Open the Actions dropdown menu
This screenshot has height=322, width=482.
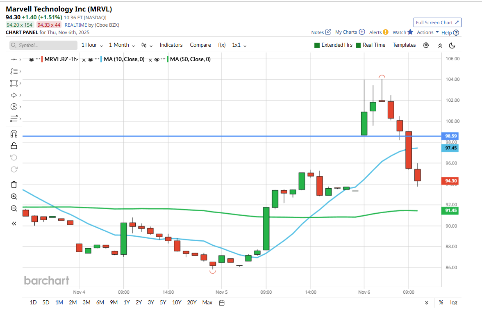427,32
